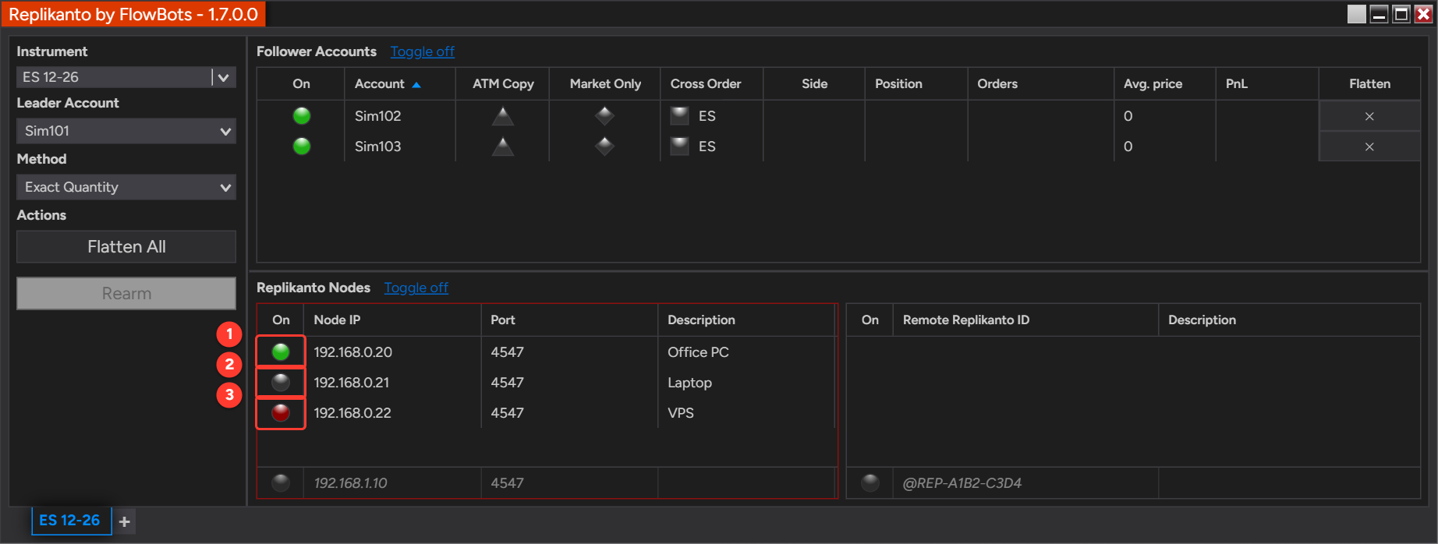
Task: Disable the Office PC node
Action: click(281, 352)
